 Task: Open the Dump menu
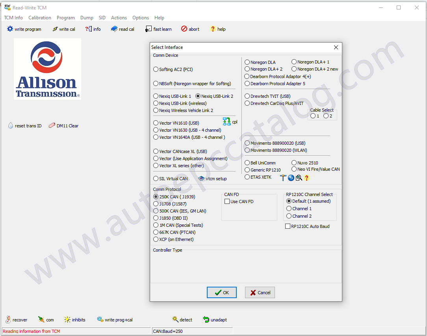(87, 17)
